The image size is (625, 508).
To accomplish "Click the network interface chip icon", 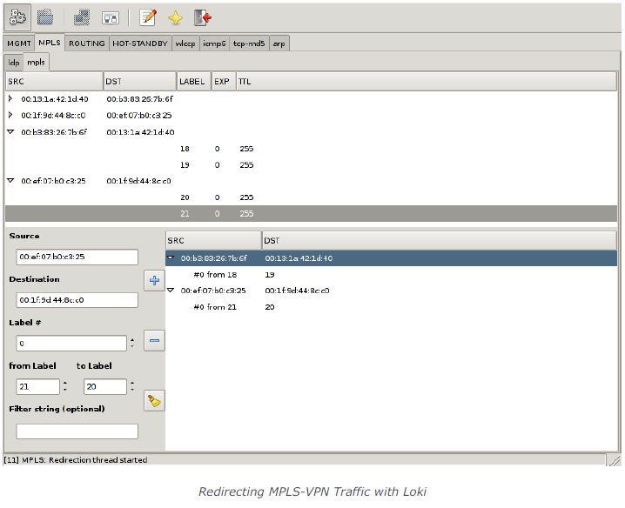I will (82, 17).
